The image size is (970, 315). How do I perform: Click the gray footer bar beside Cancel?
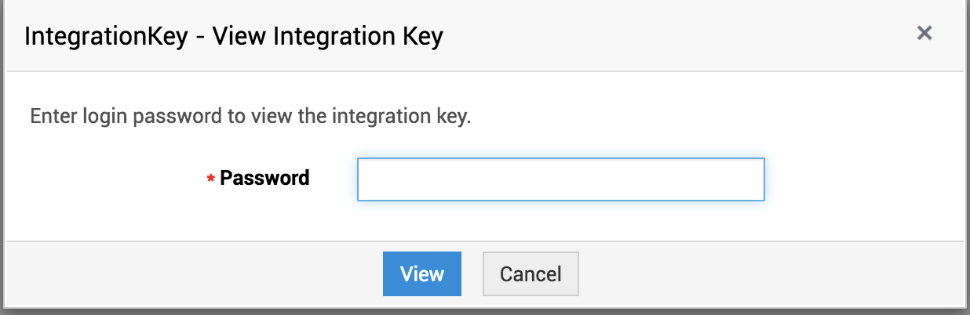[746, 273]
